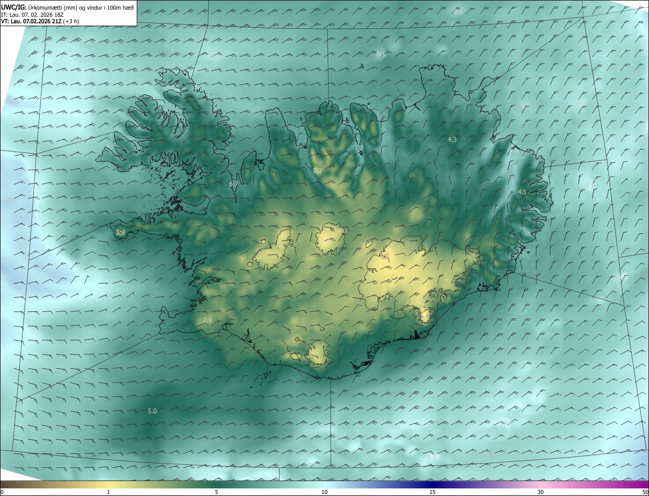This screenshot has width=649, height=496.
Task: Click the 6.7 value label
Action: pos(233,184)
